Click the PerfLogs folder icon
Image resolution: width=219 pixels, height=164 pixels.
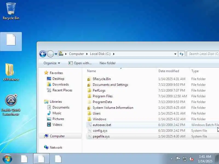[x=90, y=90]
